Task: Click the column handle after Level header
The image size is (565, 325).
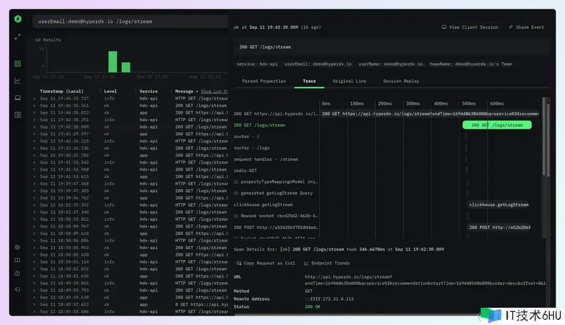Action: click(x=135, y=91)
